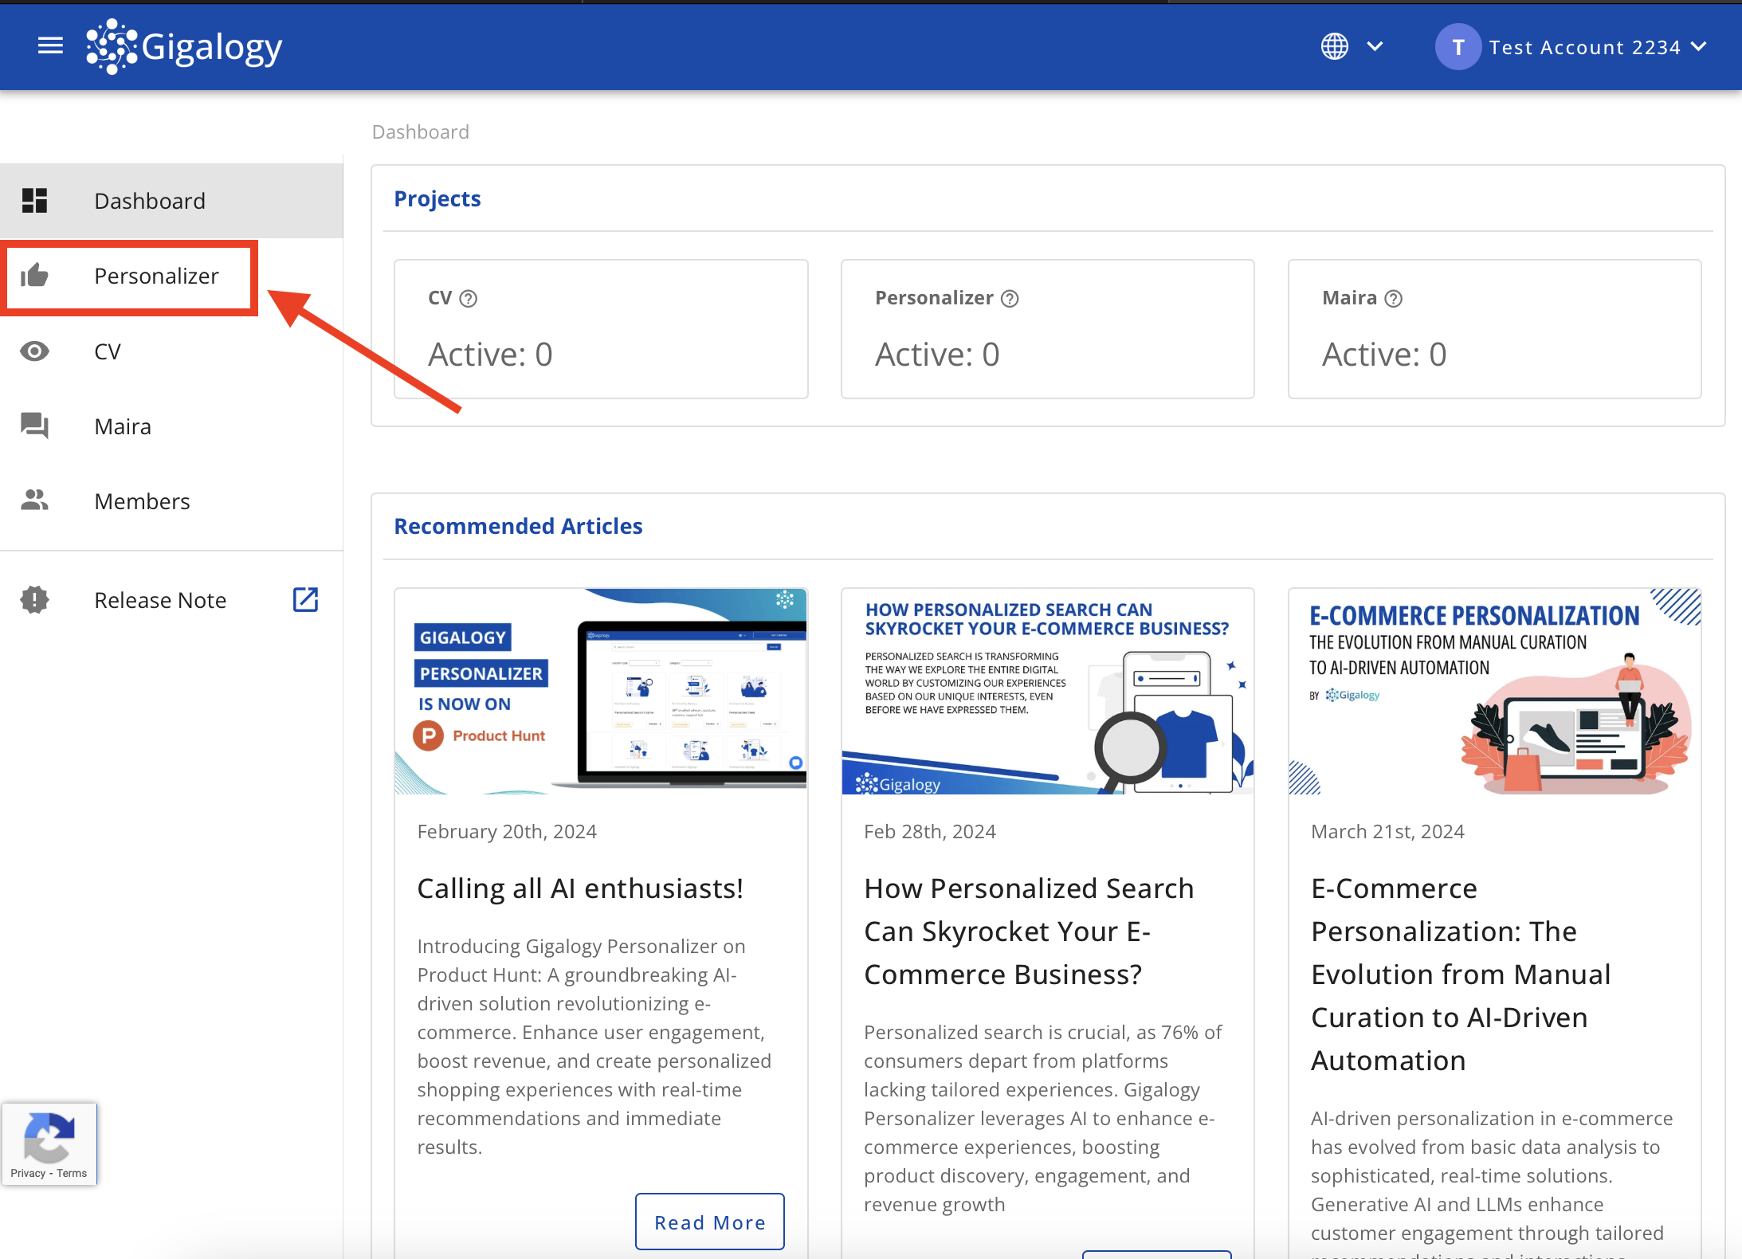Viewport: 1742px width, 1259px height.
Task: Click the Maira chat bubble icon
Action: click(x=34, y=426)
